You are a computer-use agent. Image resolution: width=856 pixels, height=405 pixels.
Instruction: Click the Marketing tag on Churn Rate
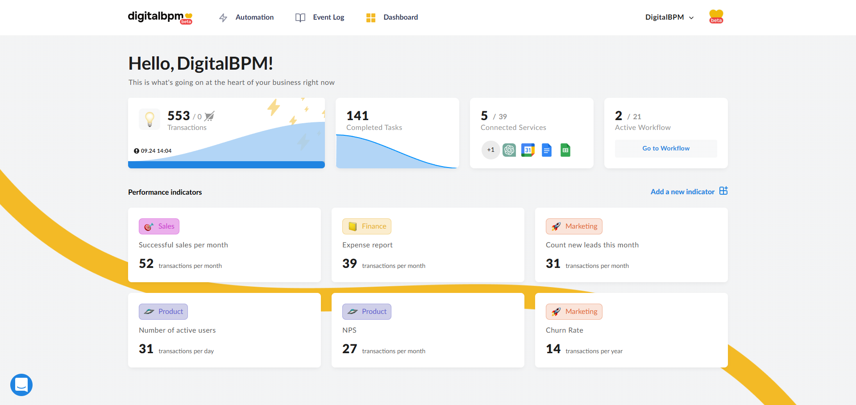click(x=574, y=312)
